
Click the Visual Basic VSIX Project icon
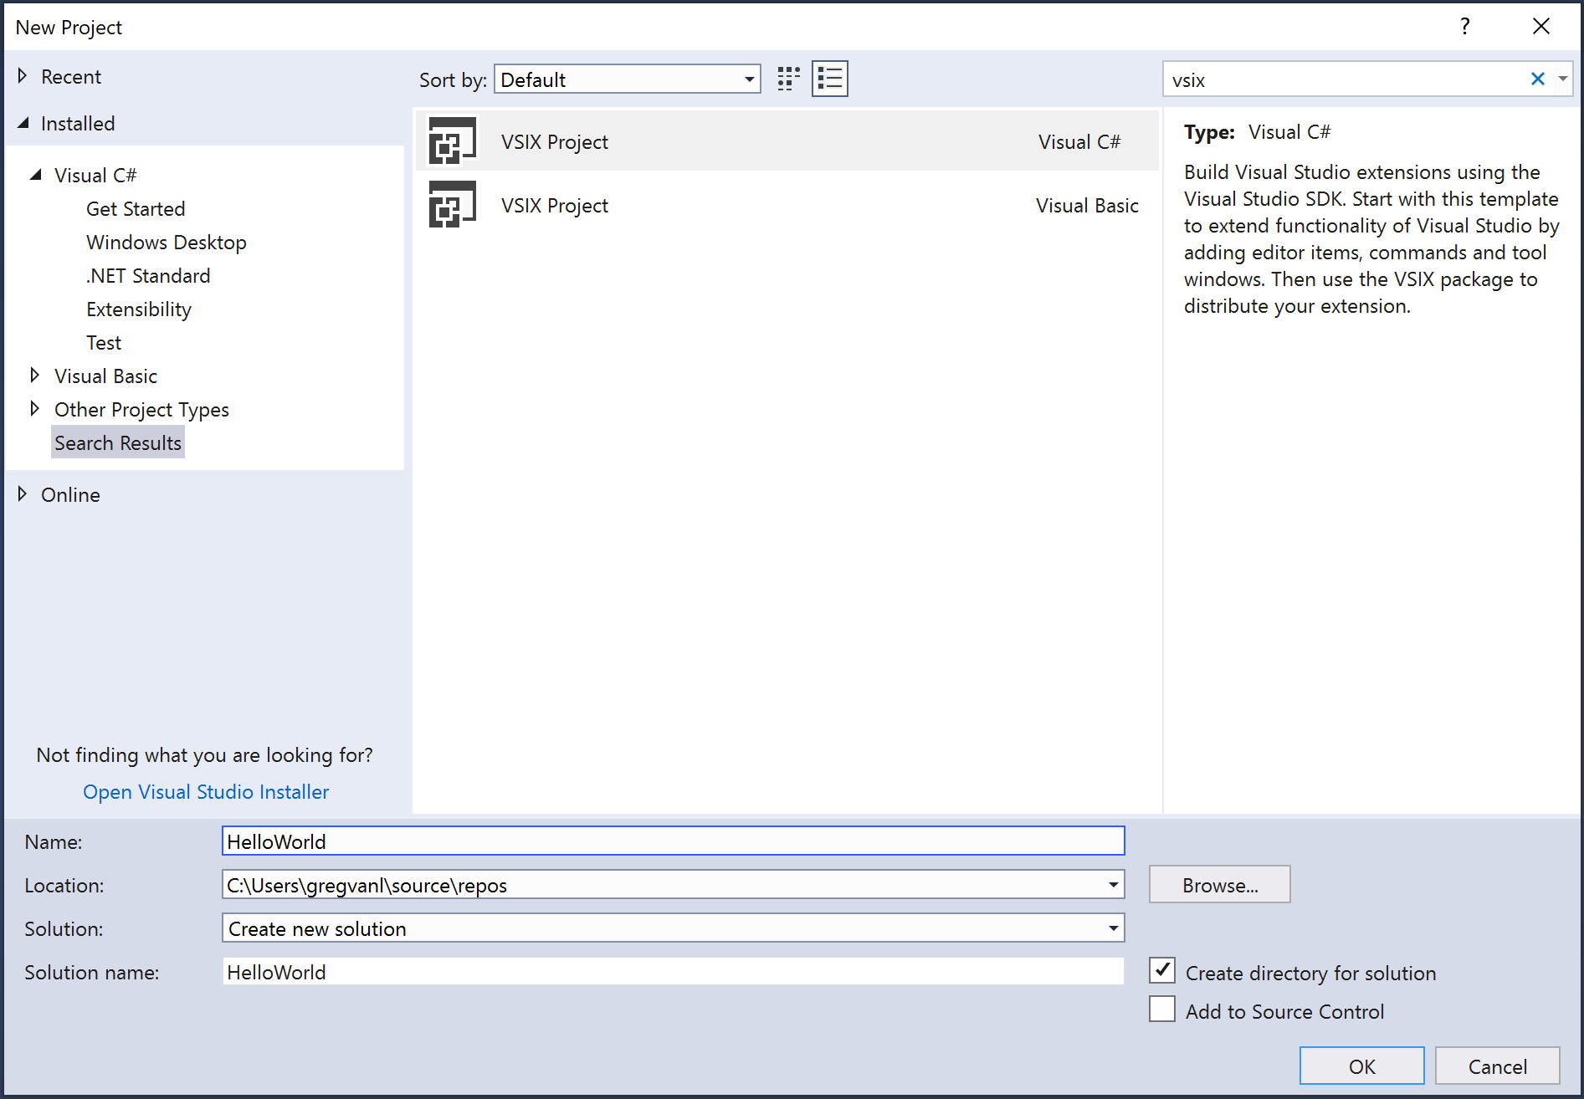pyautogui.click(x=452, y=204)
